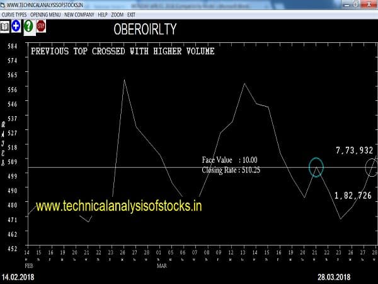Open help with green question mark icon
Viewport: 378px width, 284px height.
click(28, 26)
